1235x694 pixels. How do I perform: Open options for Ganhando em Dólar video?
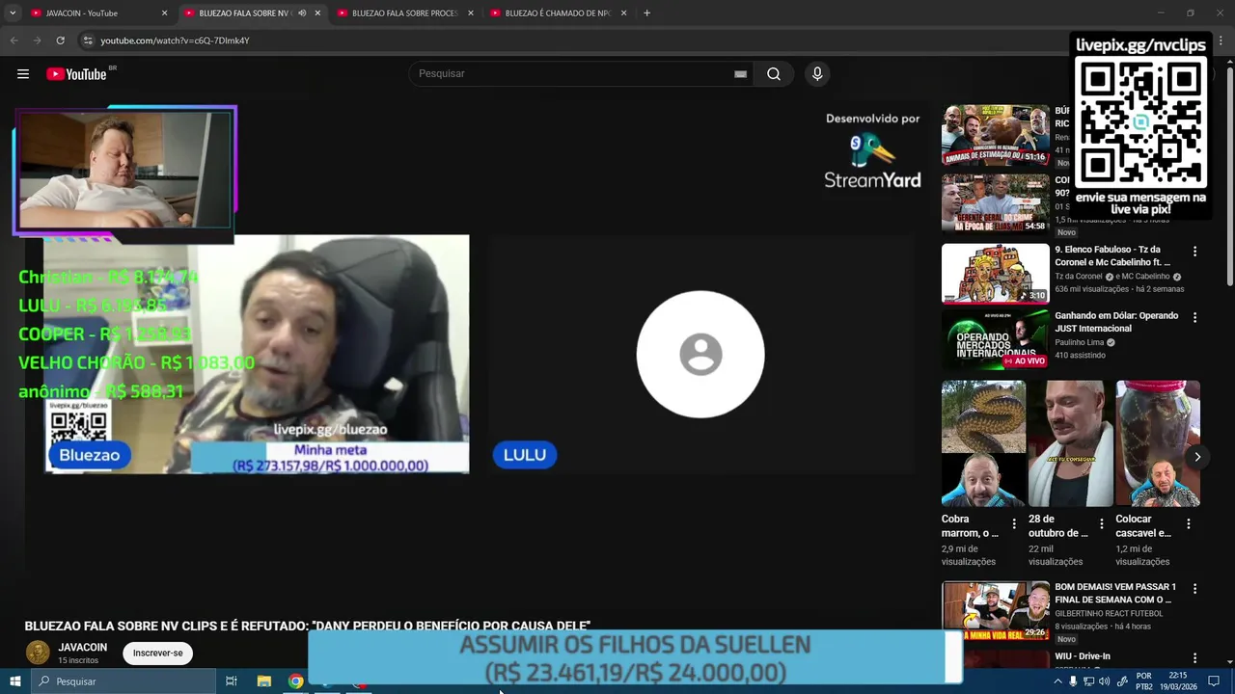[1194, 318]
